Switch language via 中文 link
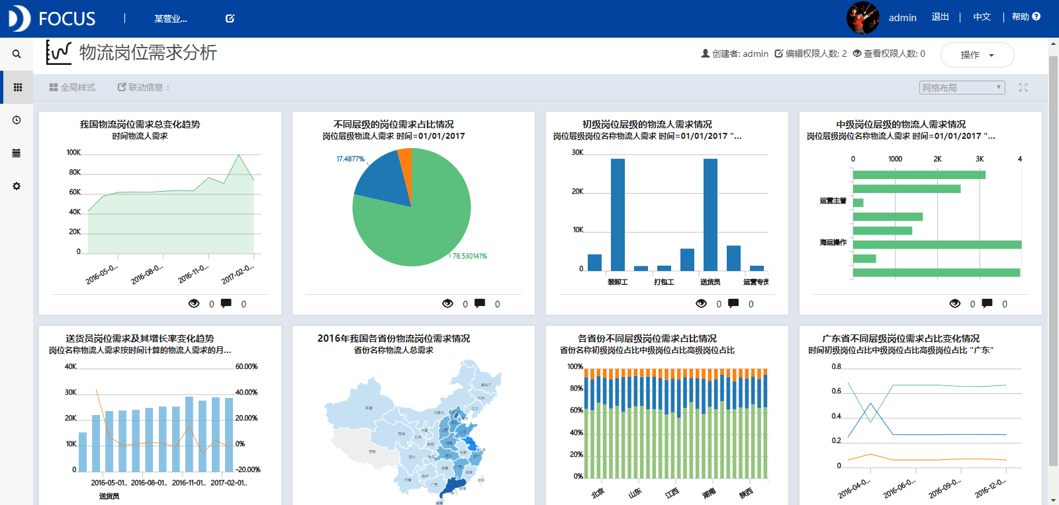The image size is (1059, 505). (982, 17)
